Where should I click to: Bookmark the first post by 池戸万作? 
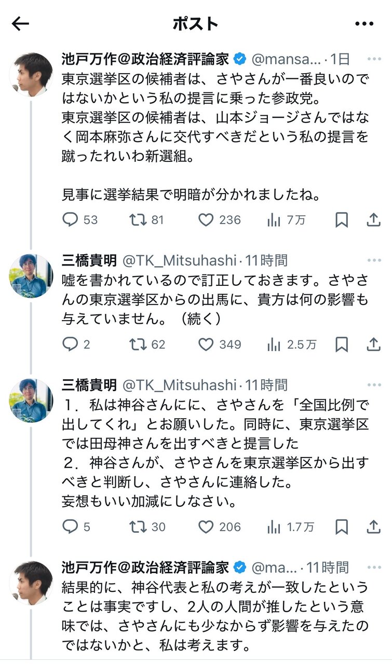pyautogui.click(x=341, y=220)
